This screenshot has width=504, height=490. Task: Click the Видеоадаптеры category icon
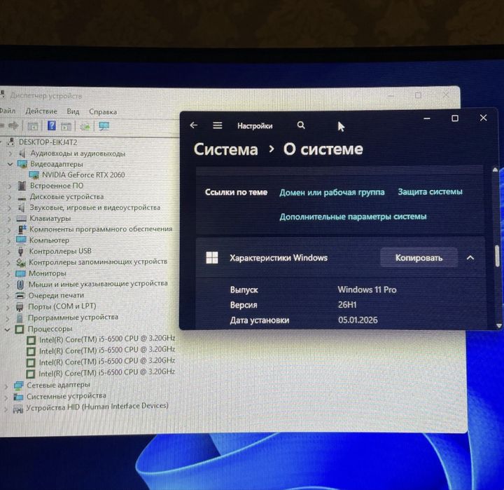tap(22, 164)
